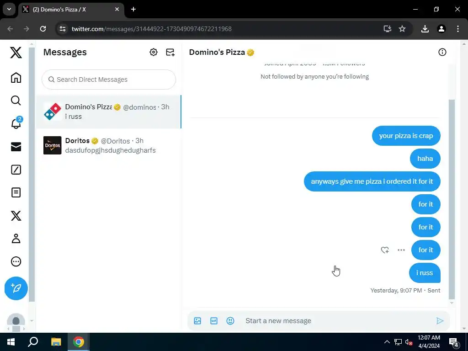Open a new Chrome tab
This screenshot has width=468, height=351.
click(133, 9)
